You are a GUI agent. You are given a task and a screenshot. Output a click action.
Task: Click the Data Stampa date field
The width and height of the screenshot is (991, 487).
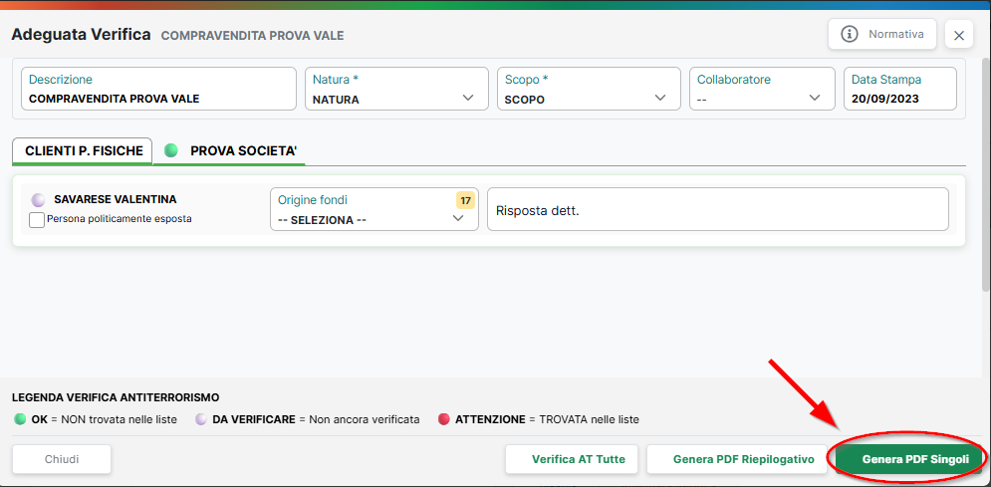coord(900,89)
